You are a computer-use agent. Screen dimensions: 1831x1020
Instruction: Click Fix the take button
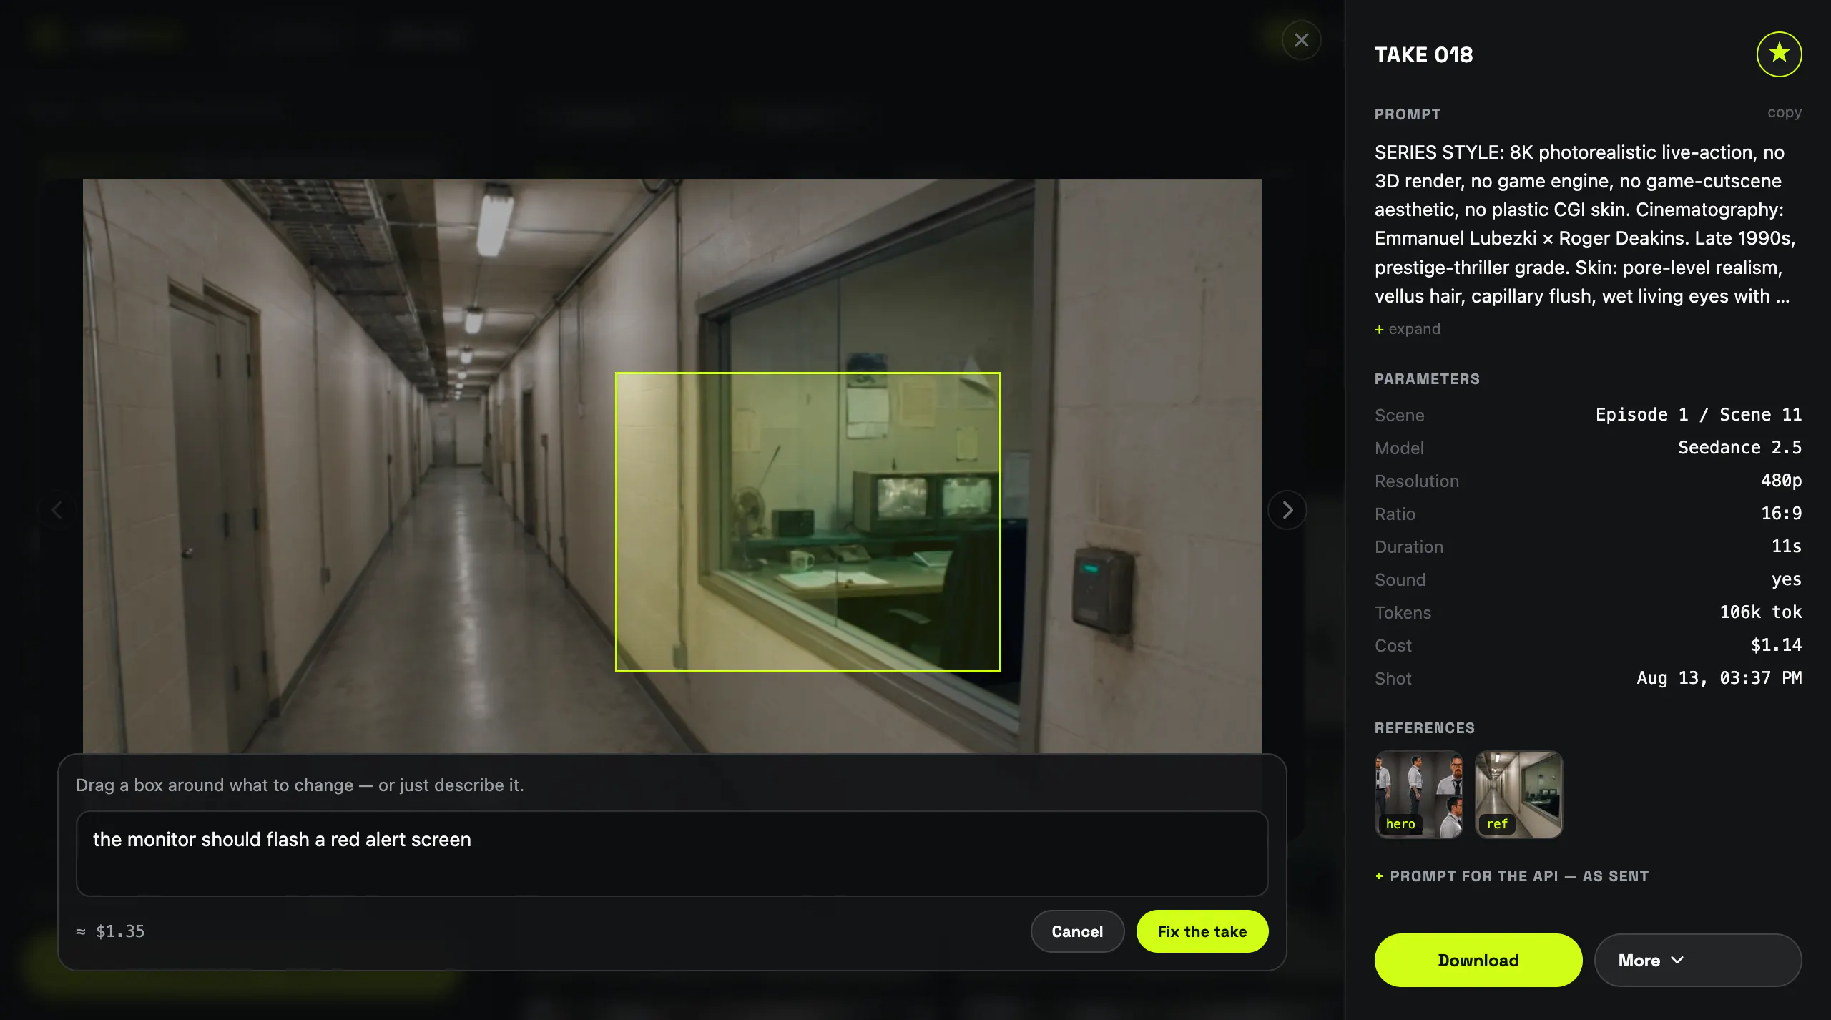[x=1202, y=931]
